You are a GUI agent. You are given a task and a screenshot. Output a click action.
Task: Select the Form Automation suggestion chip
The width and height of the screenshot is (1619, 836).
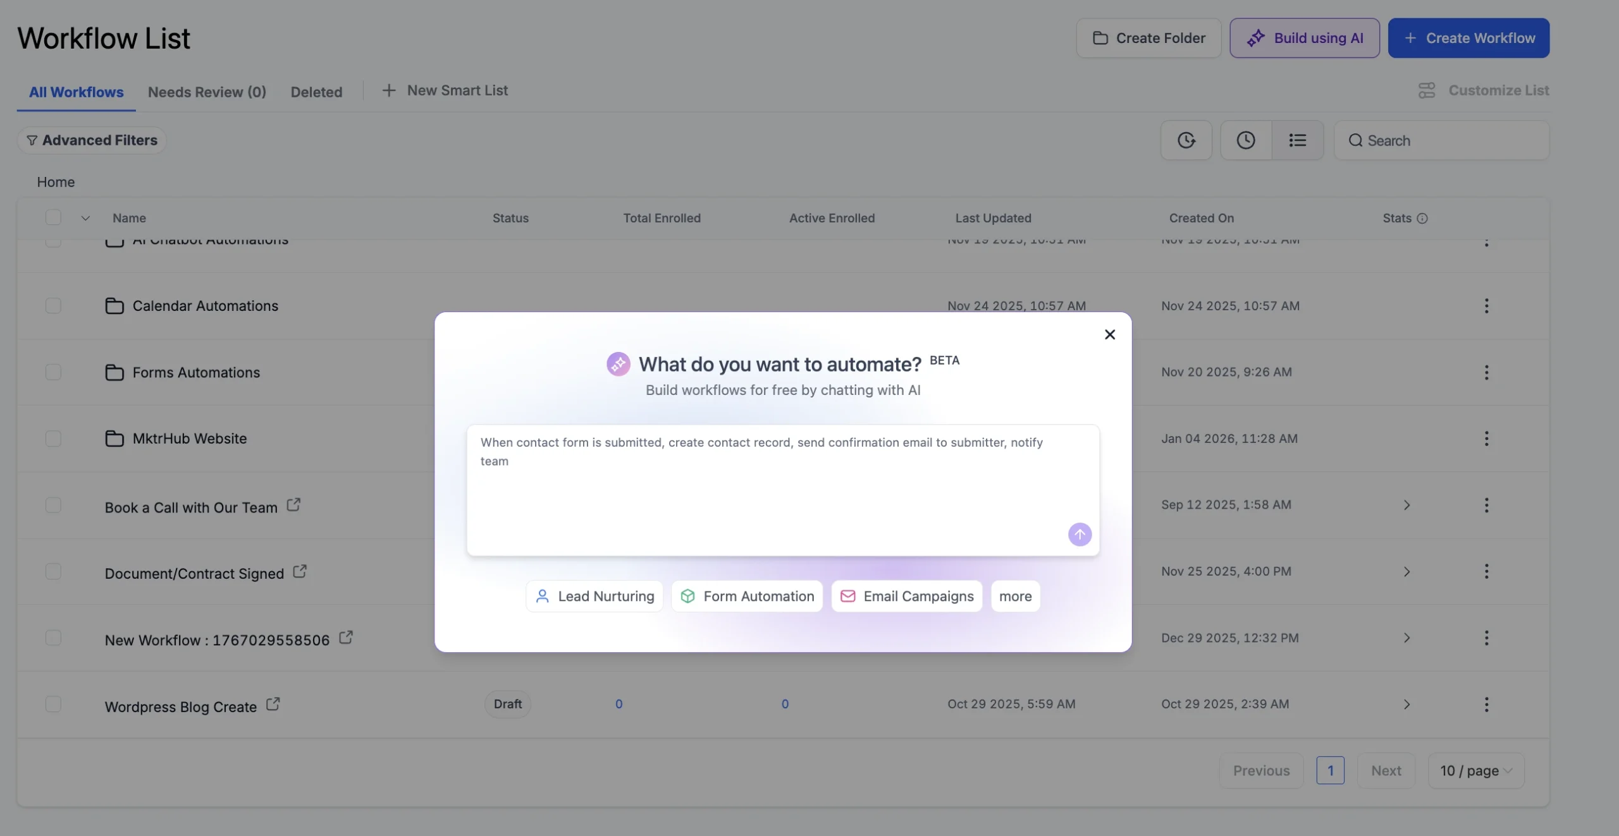pyautogui.click(x=747, y=596)
